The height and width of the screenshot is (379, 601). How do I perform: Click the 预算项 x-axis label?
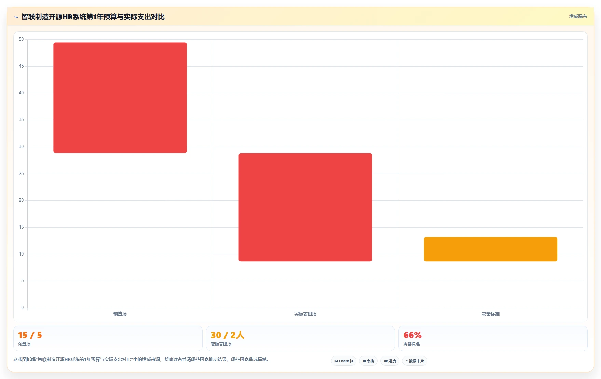[x=120, y=314]
